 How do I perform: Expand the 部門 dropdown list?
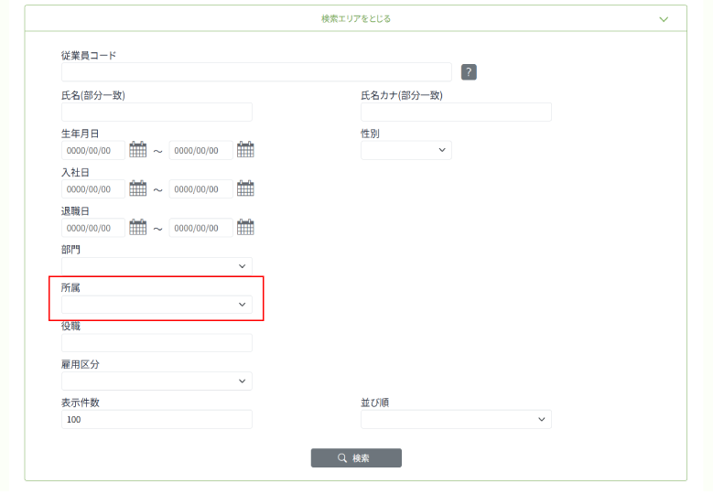pos(157,265)
